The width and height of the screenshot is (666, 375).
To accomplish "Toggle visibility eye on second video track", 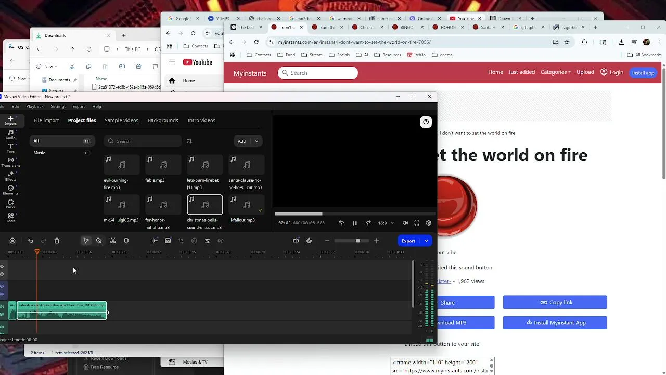I will [2, 286].
